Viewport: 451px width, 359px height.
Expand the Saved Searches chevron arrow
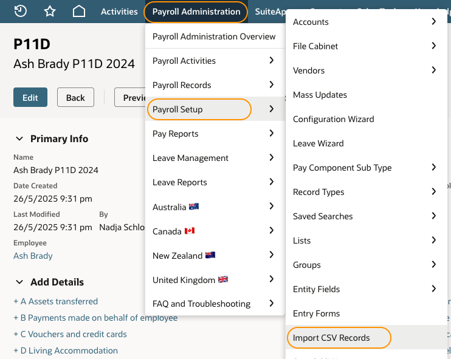(434, 216)
